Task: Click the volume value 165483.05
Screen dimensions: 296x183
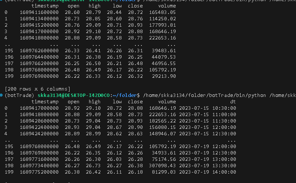Action: (x=162, y=12)
